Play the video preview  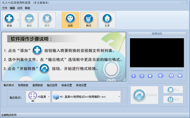coord(133,76)
